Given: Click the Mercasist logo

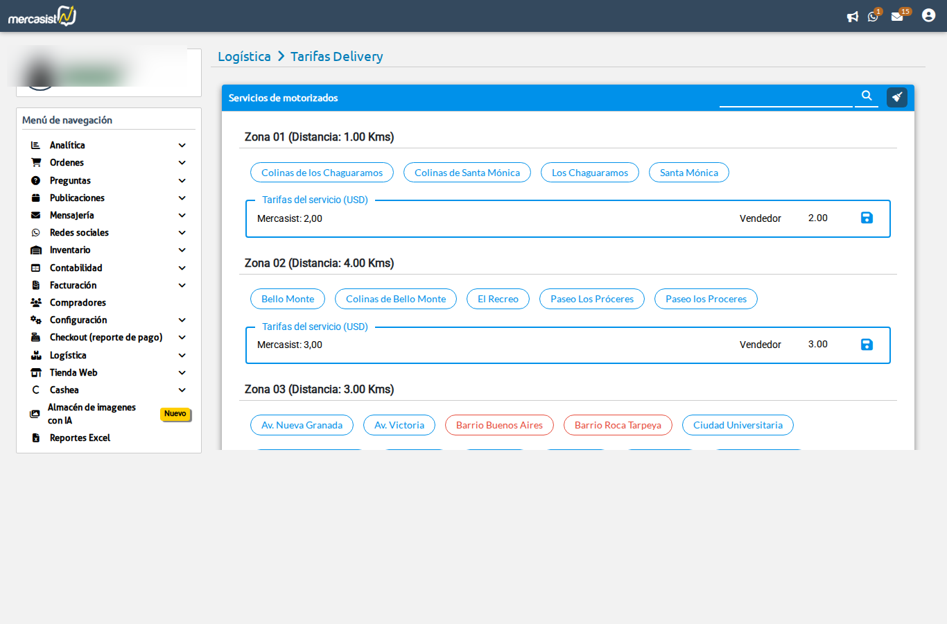Looking at the screenshot, I should coord(42,16).
